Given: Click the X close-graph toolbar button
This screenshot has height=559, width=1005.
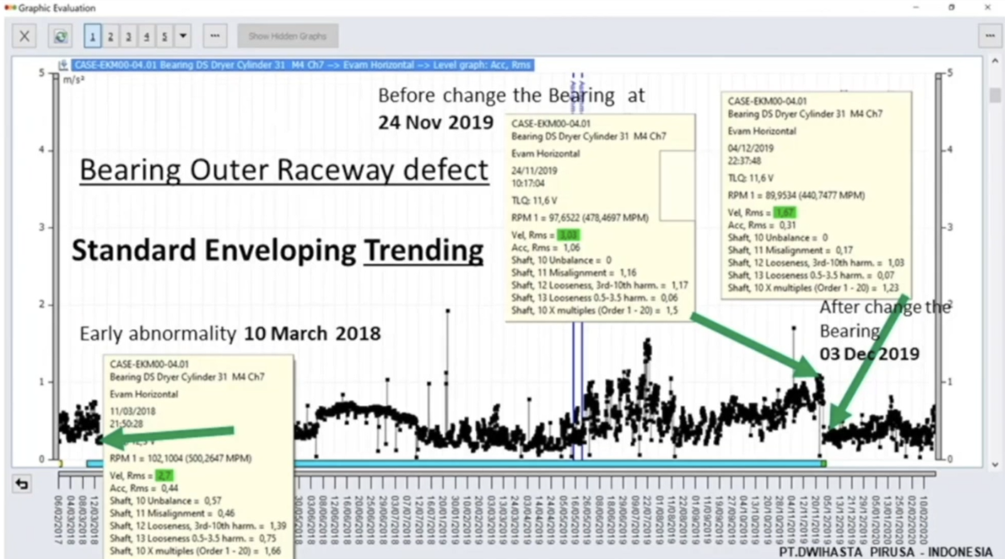Looking at the screenshot, I should click(25, 37).
